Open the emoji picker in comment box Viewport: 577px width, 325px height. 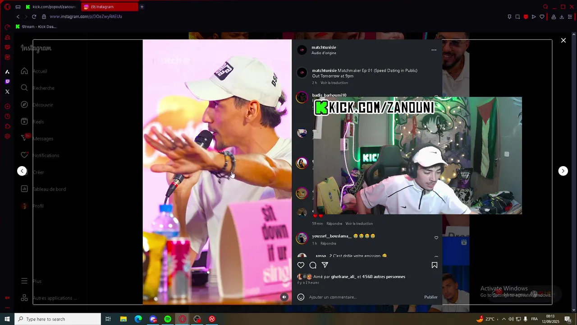tap(301, 297)
